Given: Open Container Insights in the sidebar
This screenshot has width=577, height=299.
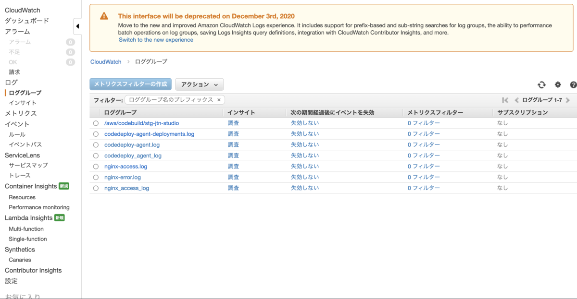Looking at the screenshot, I should click(x=31, y=186).
